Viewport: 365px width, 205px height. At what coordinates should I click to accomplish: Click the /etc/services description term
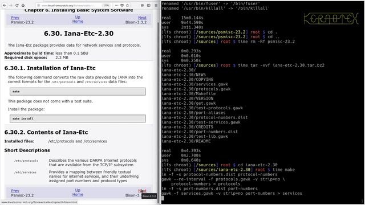(x=25, y=172)
